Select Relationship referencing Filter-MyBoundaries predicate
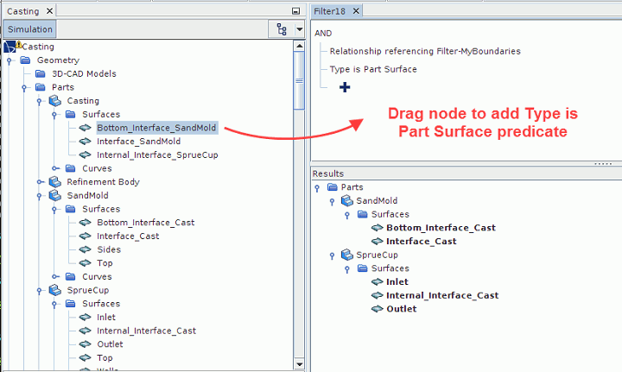 click(425, 51)
